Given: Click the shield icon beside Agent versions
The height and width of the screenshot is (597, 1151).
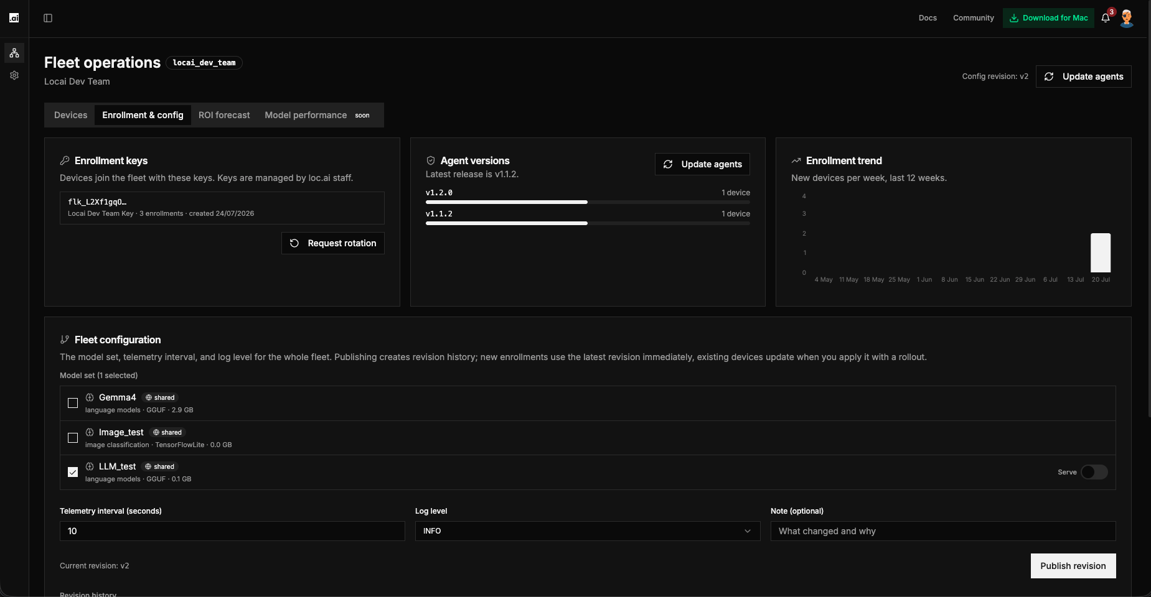Looking at the screenshot, I should point(431,160).
